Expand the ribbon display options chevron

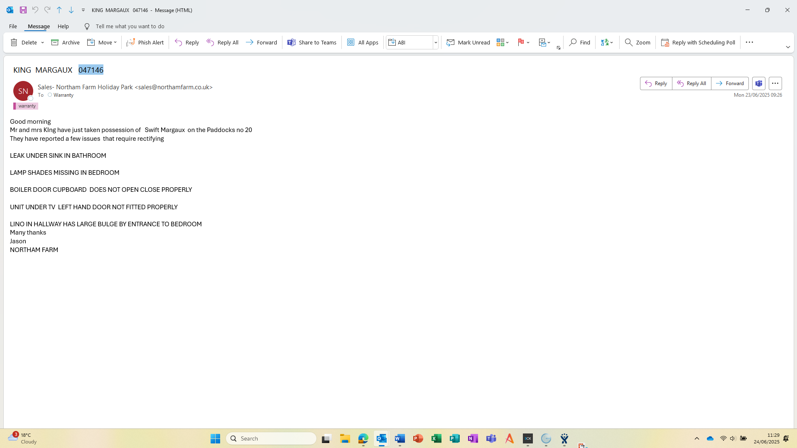coord(788,47)
